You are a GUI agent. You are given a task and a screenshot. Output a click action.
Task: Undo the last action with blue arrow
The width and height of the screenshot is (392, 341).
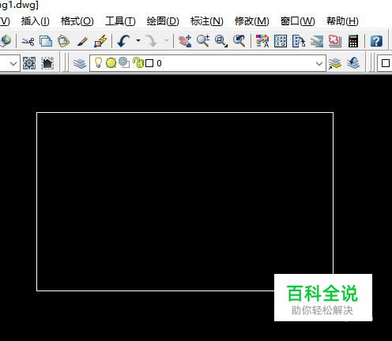(123, 41)
